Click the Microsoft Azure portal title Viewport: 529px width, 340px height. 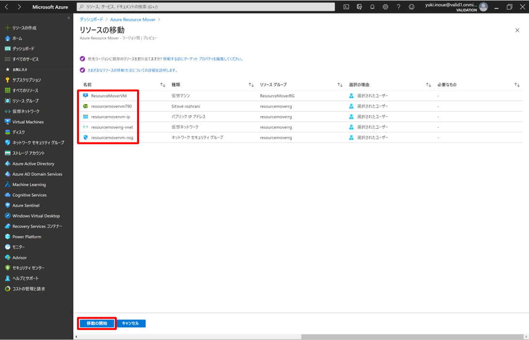click(50, 7)
